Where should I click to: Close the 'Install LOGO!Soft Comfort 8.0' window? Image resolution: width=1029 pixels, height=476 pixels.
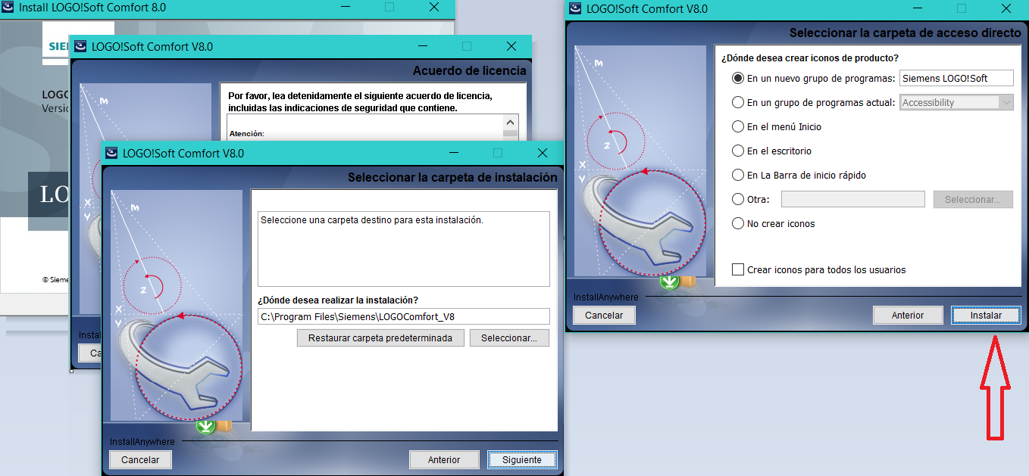[x=434, y=8]
